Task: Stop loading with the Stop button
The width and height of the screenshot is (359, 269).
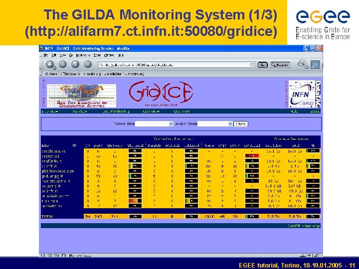Action: 88,64
